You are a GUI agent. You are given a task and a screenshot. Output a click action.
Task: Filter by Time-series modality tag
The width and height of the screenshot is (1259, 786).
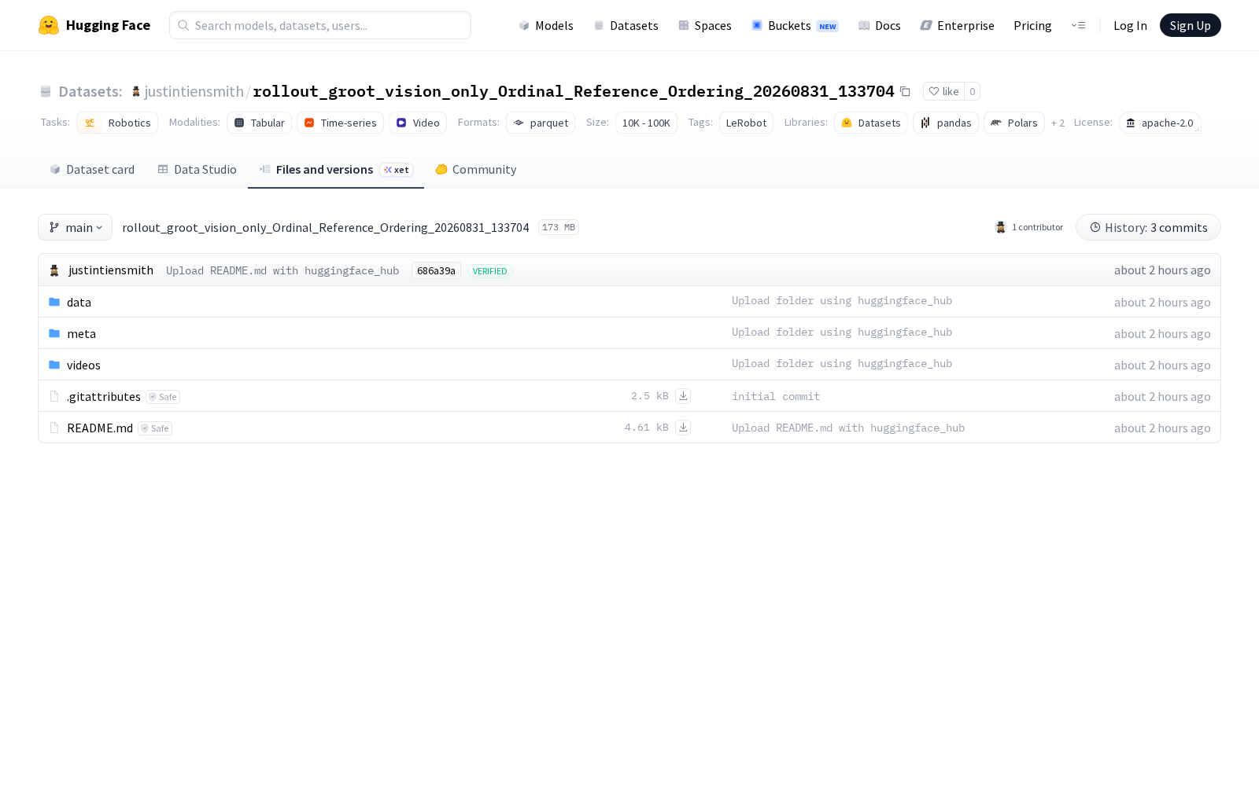point(340,123)
